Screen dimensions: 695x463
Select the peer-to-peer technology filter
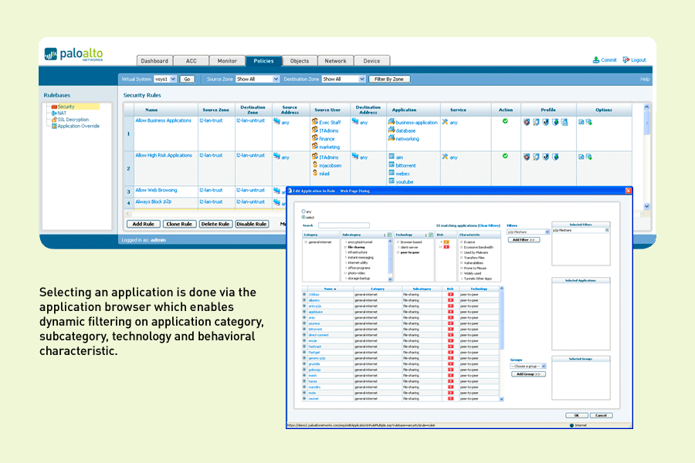[x=410, y=252]
